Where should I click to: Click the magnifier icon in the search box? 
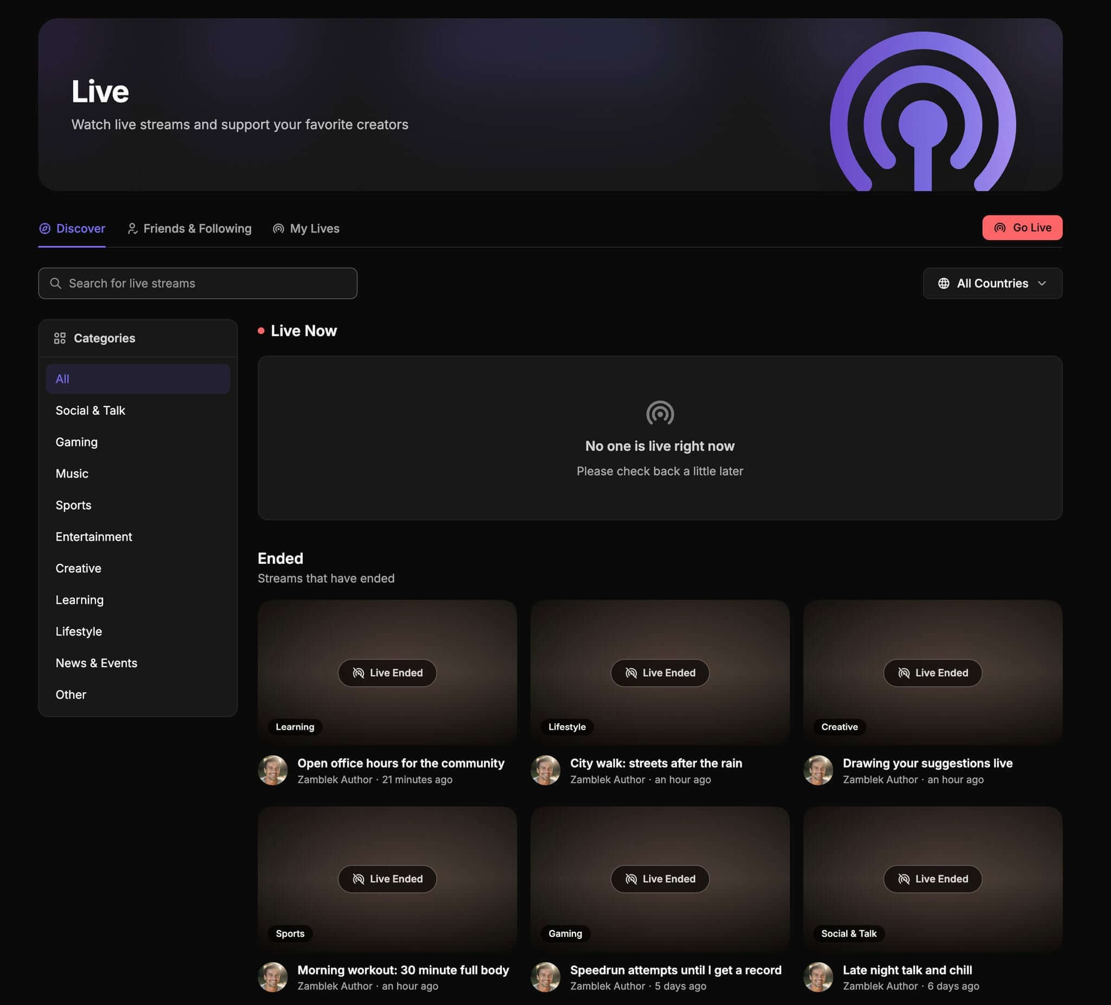tap(56, 283)
